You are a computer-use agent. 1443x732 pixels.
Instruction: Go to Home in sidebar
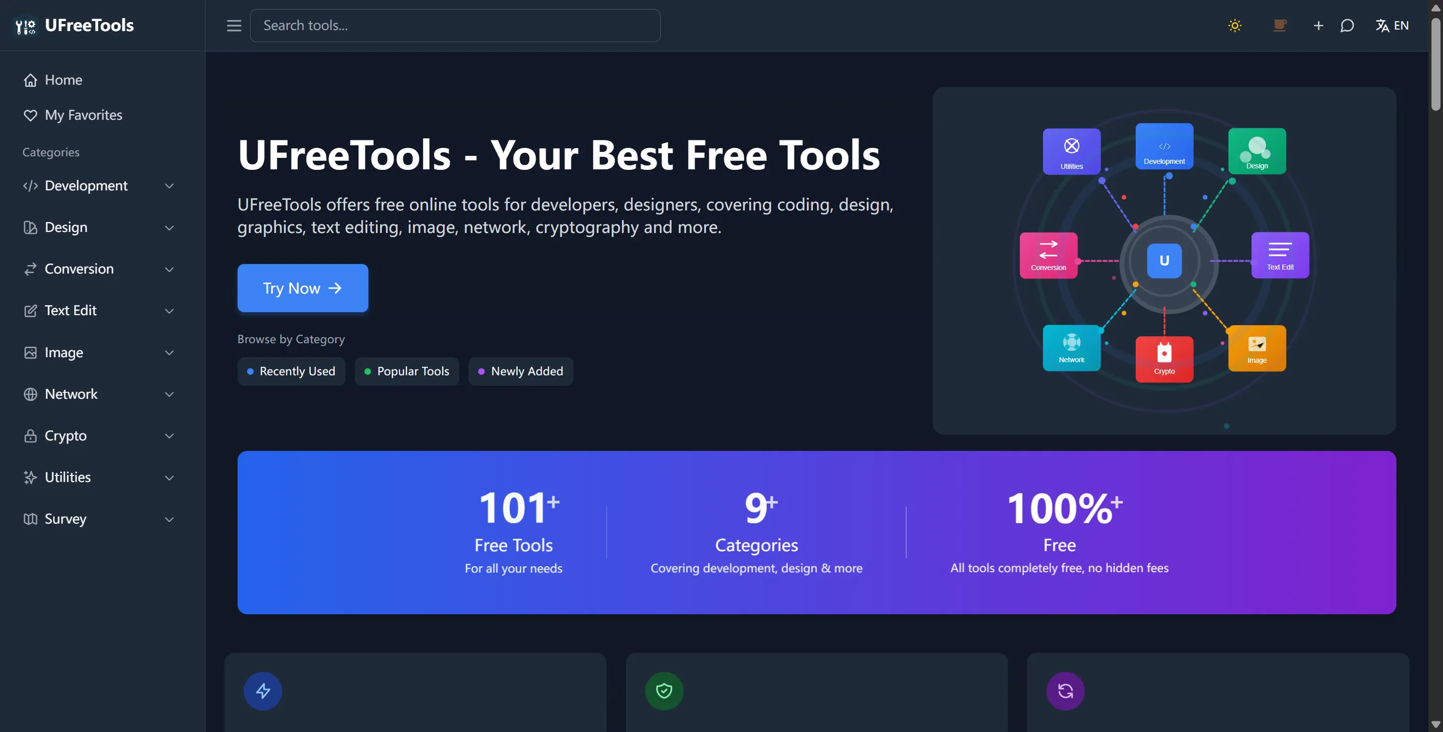[x=63, y=80]
